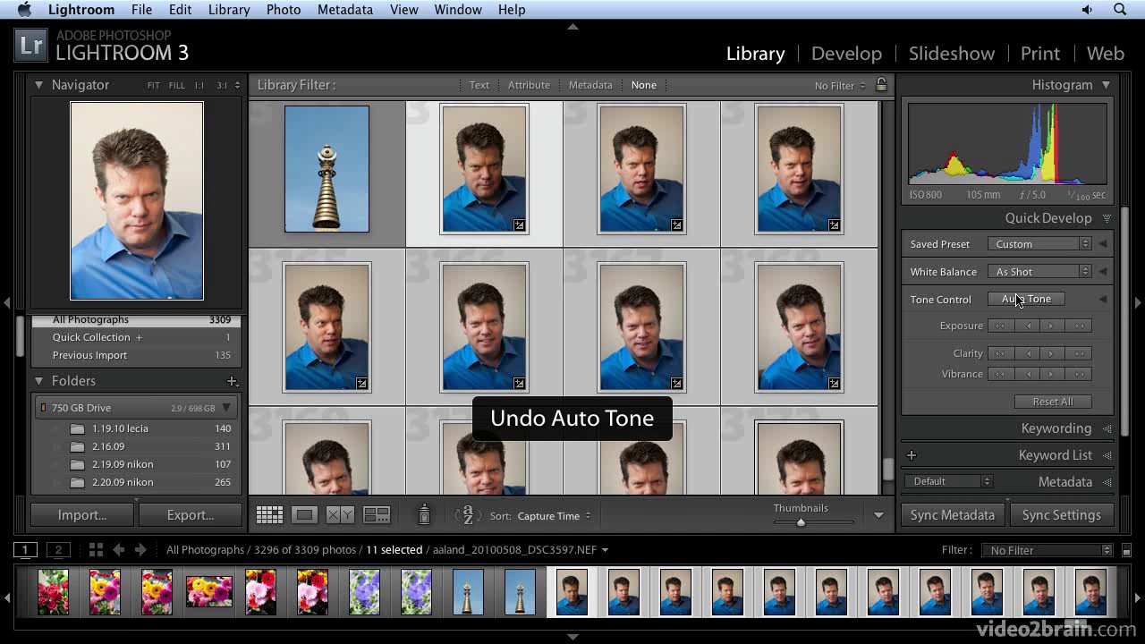
Task: Toggle the filmstrip filter switch
Action: 1126,551
